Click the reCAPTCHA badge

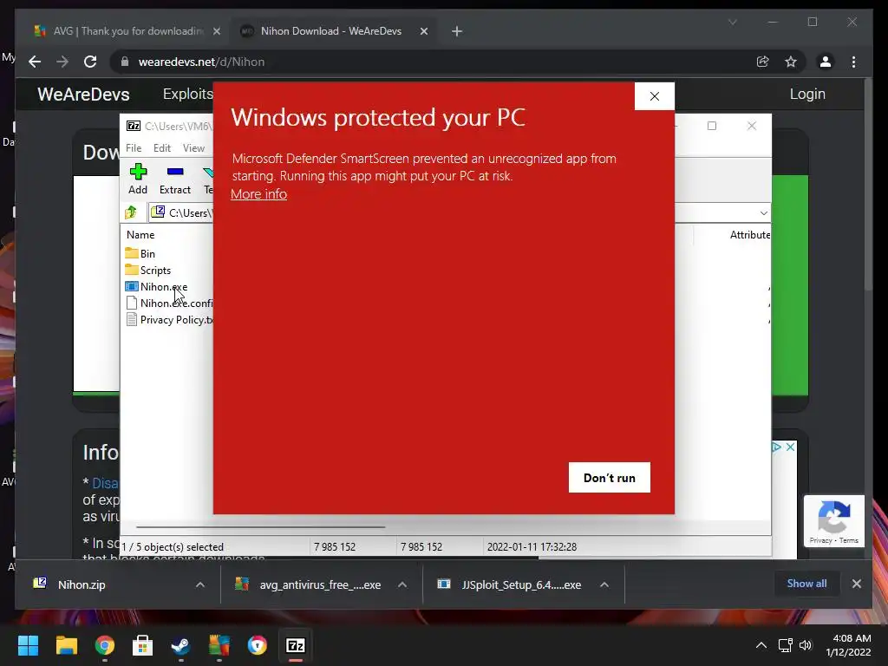(833, 521)
